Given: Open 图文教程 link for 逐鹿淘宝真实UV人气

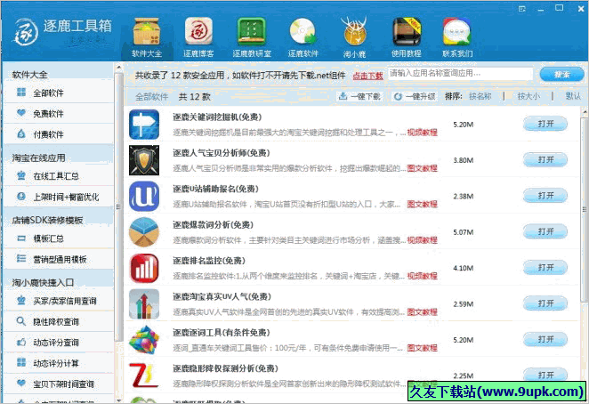Looking at the screenshot, I should (x=423, y=312).
